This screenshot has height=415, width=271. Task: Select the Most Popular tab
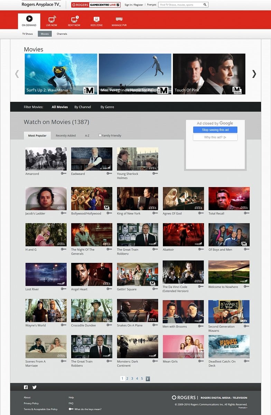tap(37, 136)
